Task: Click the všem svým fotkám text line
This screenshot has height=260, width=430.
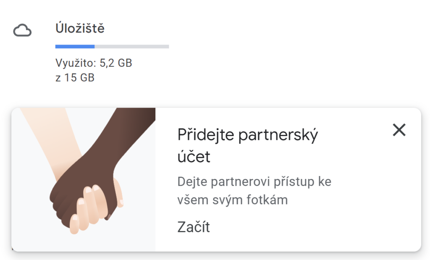Action: [x=233, y=200]
